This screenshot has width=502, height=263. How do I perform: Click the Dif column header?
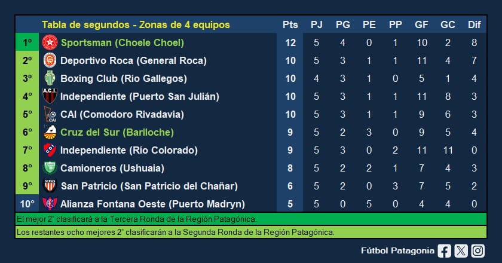474,25
